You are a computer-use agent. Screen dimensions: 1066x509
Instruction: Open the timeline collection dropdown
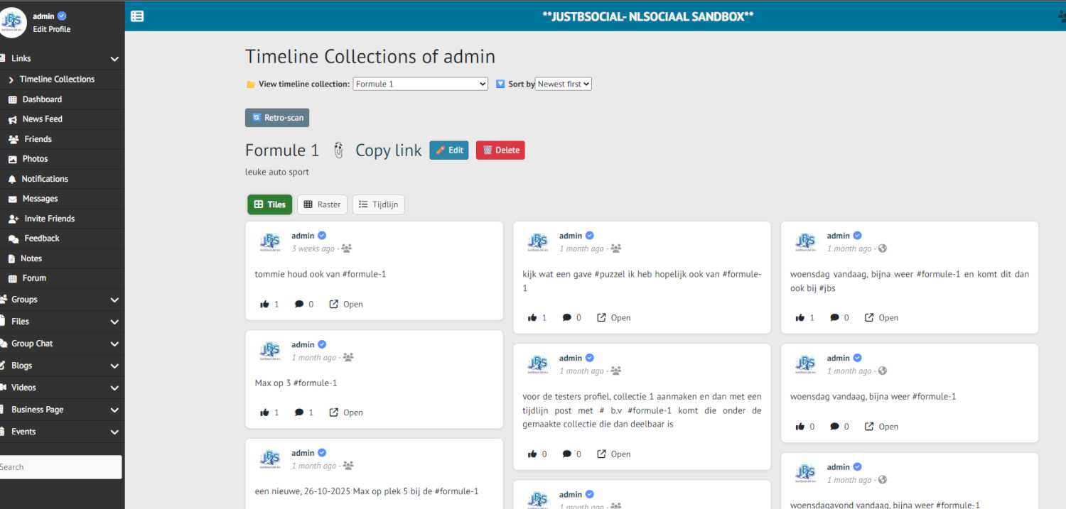coord(420,84)
